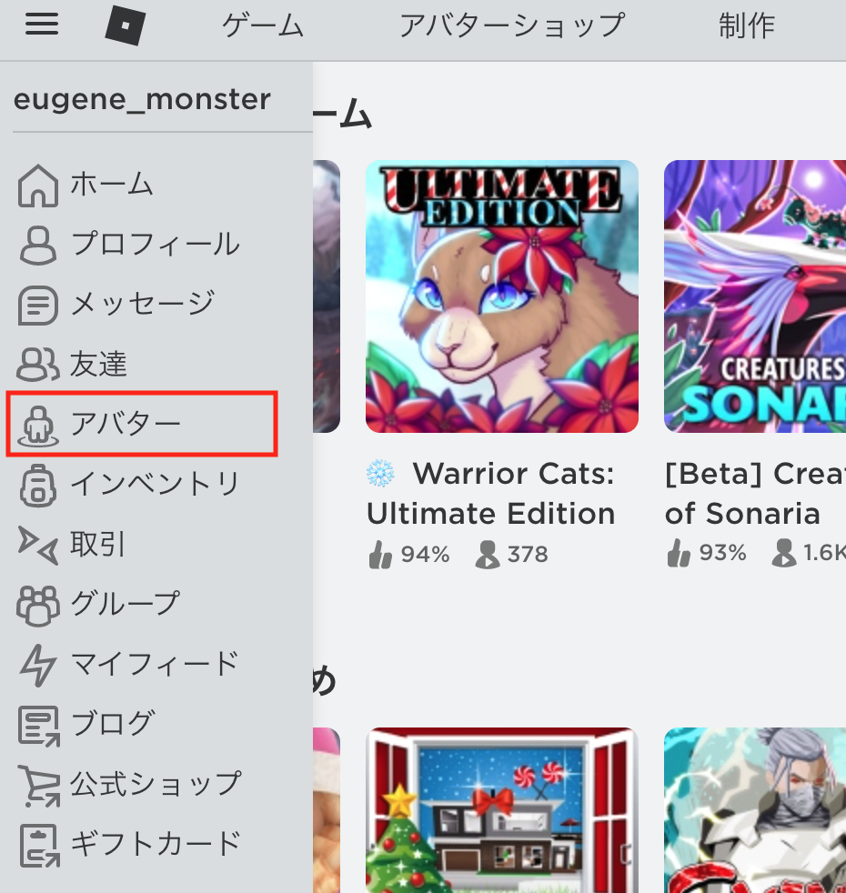
Task: Open the Warrior Cats Ultimate Edition thumbnail
Action: [x=502, y=296]
